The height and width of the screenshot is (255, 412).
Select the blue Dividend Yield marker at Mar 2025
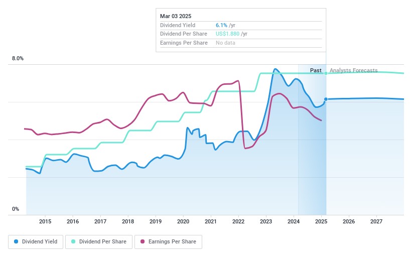coord(326,99)
